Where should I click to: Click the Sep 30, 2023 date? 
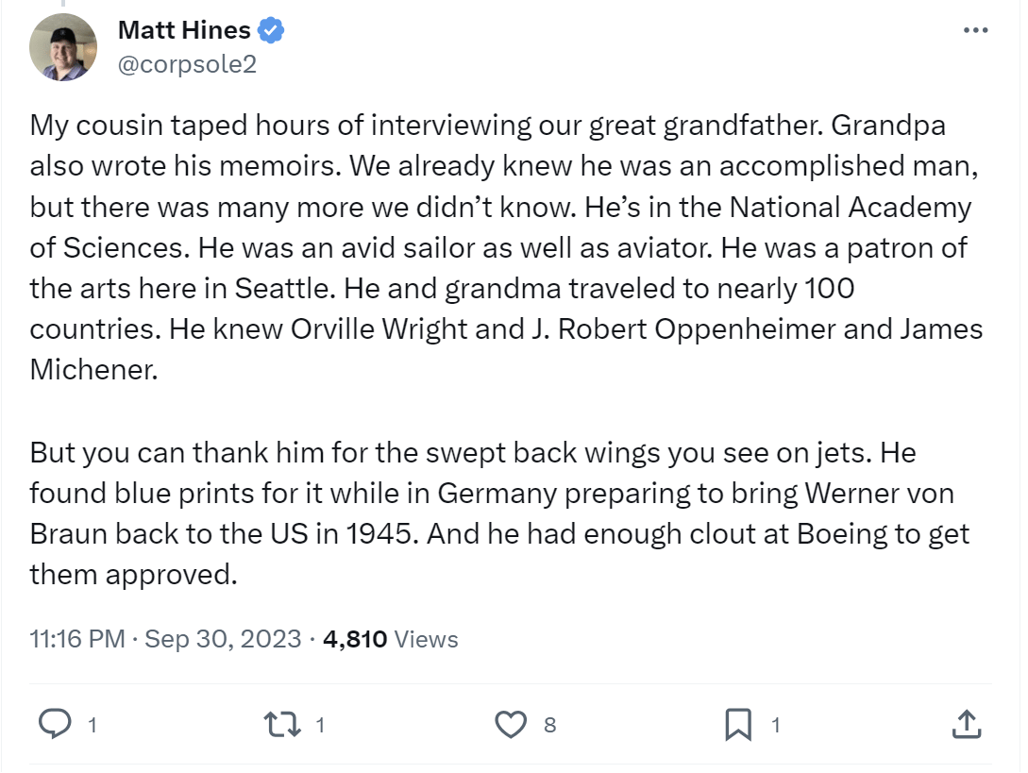click(223, 639)
